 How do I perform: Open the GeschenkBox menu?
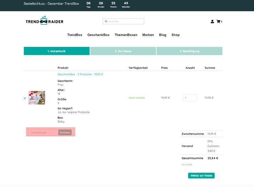(98, 35)
